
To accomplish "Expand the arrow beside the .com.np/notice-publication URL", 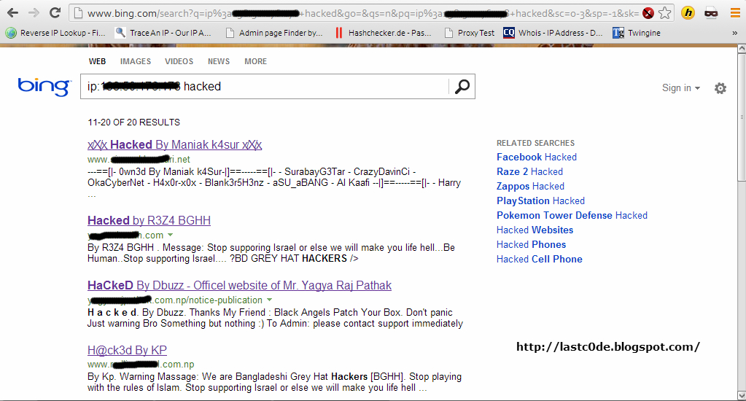I will (269, 300).
